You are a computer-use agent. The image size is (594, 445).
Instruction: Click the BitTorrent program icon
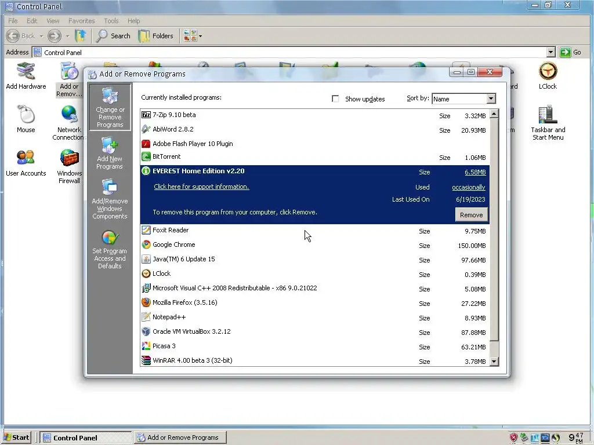[146, 156]
